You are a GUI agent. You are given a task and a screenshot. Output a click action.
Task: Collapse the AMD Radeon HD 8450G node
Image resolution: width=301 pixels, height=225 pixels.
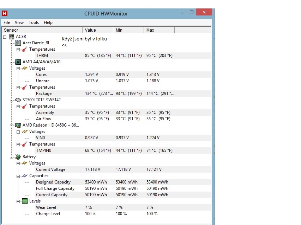tap(12, 126)
